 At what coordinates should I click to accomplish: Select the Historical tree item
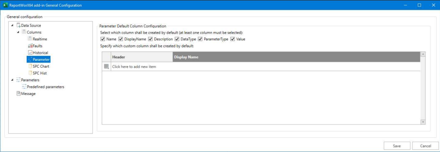tap(40, 53)
